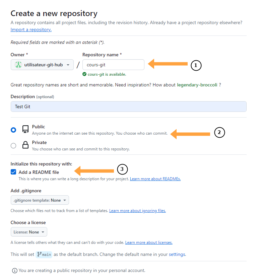Select the Private visibility radio button
The width and height of the screenshot is (257, 276).
point(13,145)
